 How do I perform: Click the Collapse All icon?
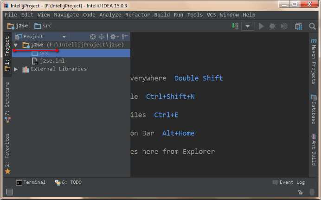(102, 37)
